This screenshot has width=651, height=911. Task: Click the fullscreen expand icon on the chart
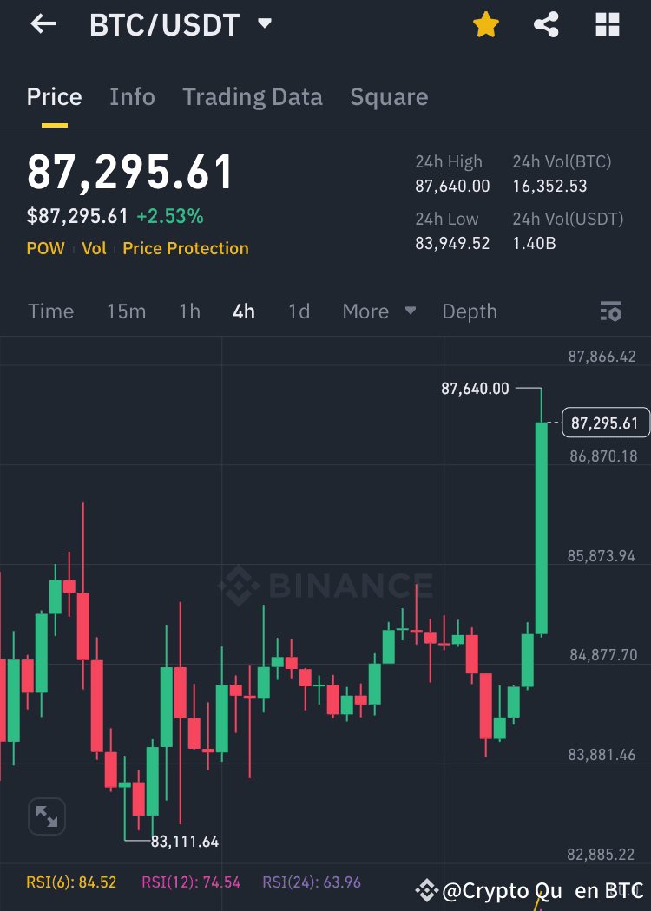pyautogui.click(x=47, y=816)
